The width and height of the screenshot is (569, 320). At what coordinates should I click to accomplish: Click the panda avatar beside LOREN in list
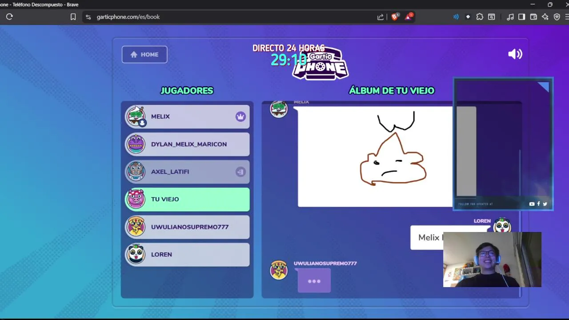click(x=136, y=254)
